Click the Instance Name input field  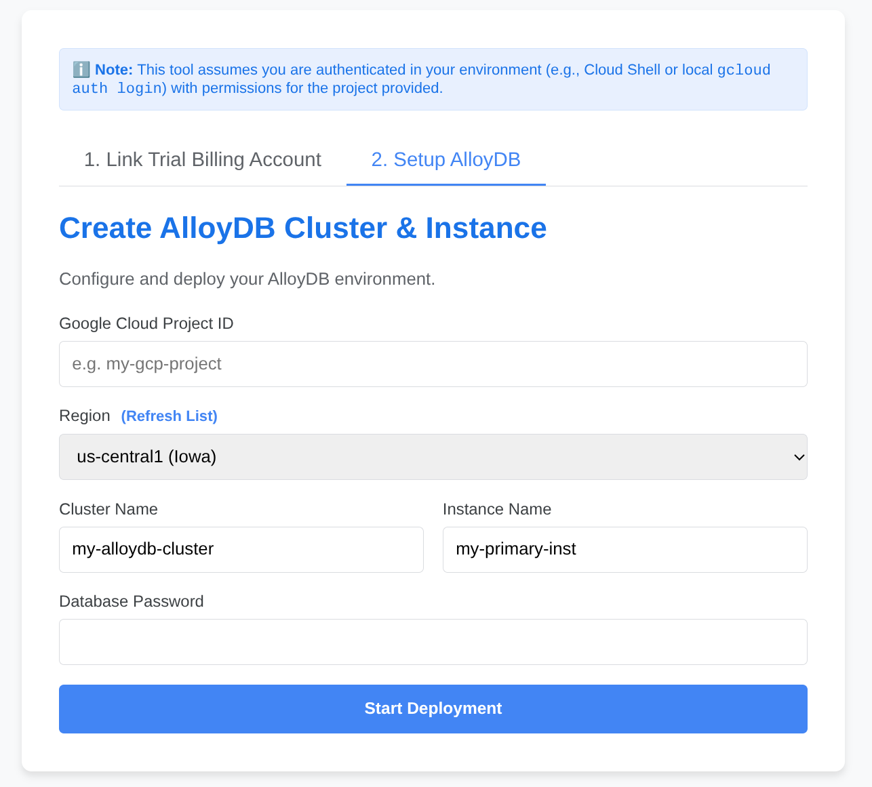click(625, 550)
